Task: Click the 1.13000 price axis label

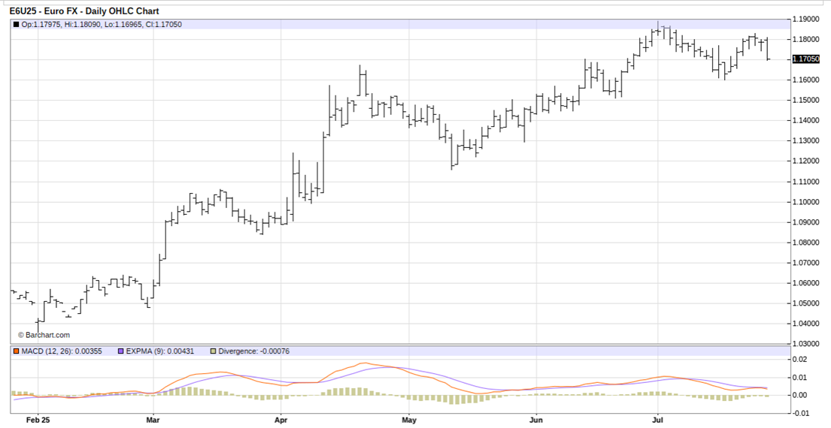Action: pyautogui.click(x=805, y=140)
